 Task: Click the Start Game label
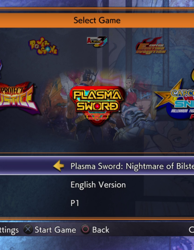click(55, 230)
